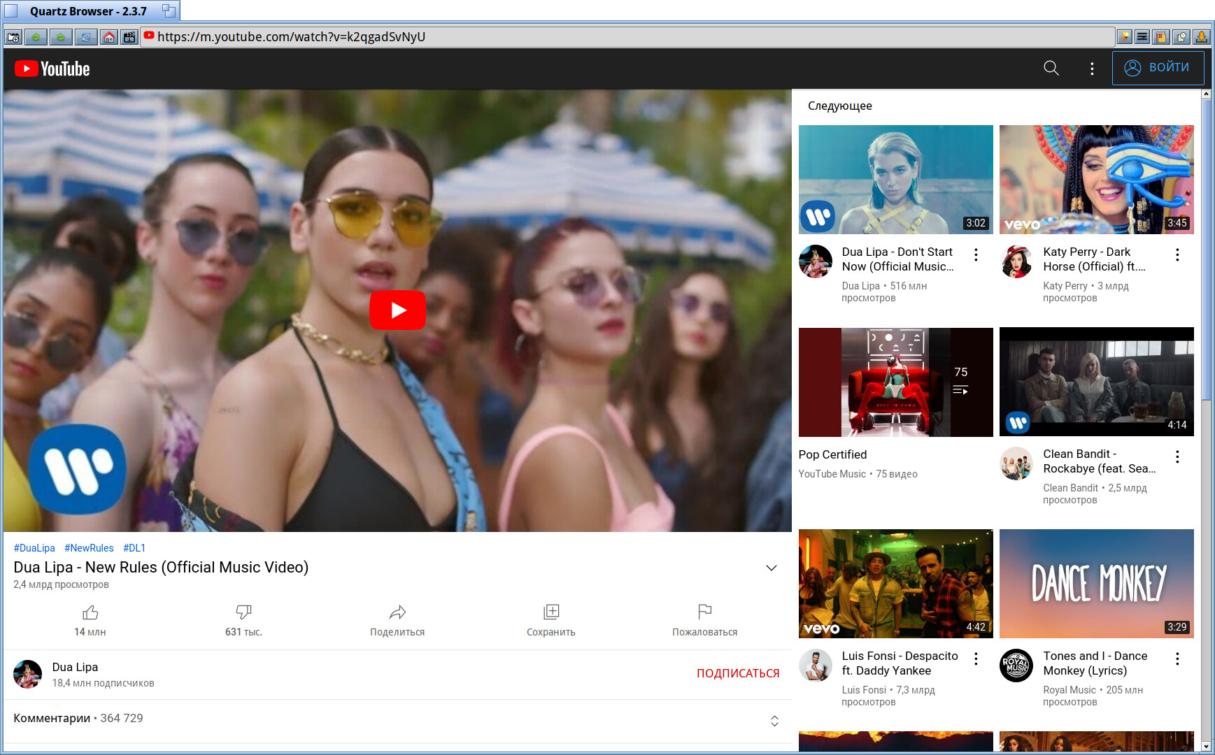Share the video with Поделиться
1215x755 pixels.
tap(397, 621)
